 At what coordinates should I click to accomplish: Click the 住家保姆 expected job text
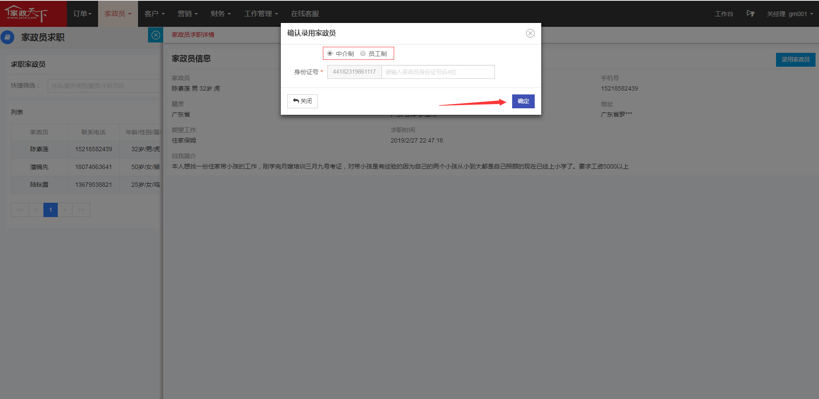pos(184,140)
